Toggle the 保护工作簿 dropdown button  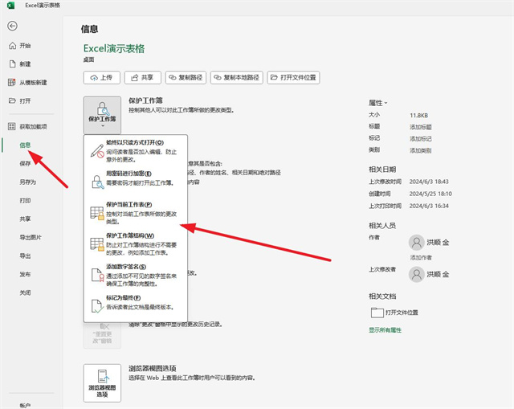[102, 115]
